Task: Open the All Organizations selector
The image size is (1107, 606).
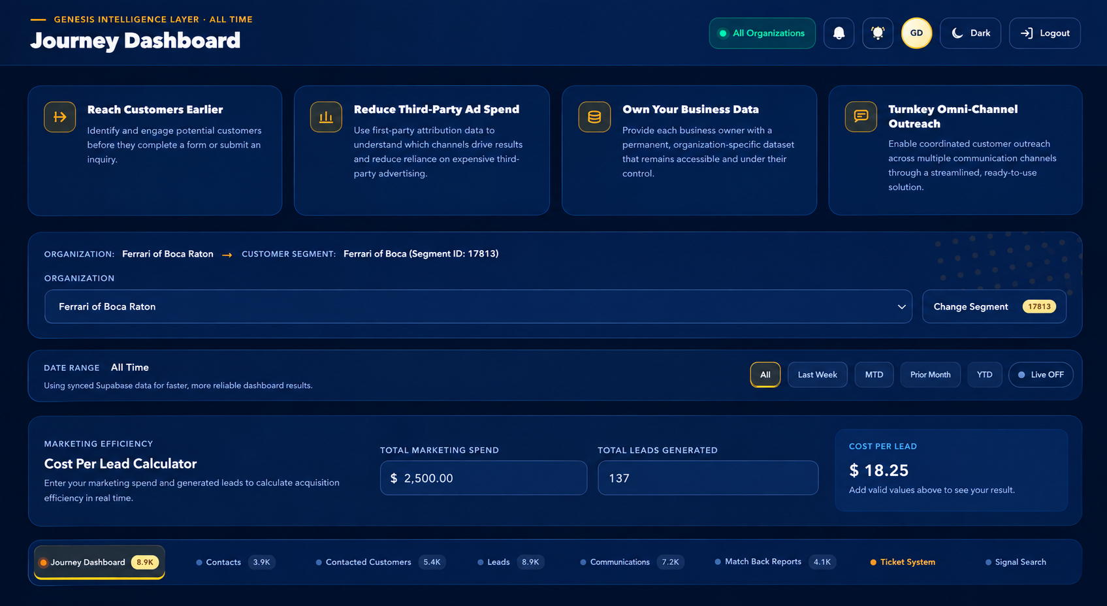Action: tap(762, 33)
